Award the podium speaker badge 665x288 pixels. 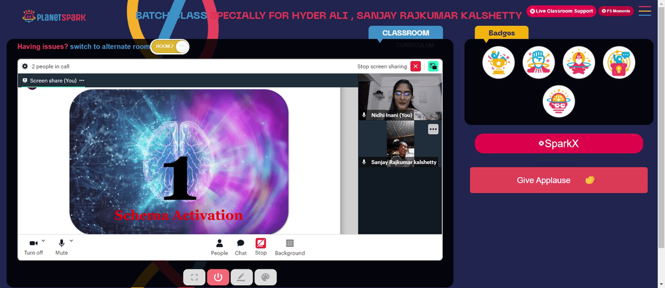[618, 62]
